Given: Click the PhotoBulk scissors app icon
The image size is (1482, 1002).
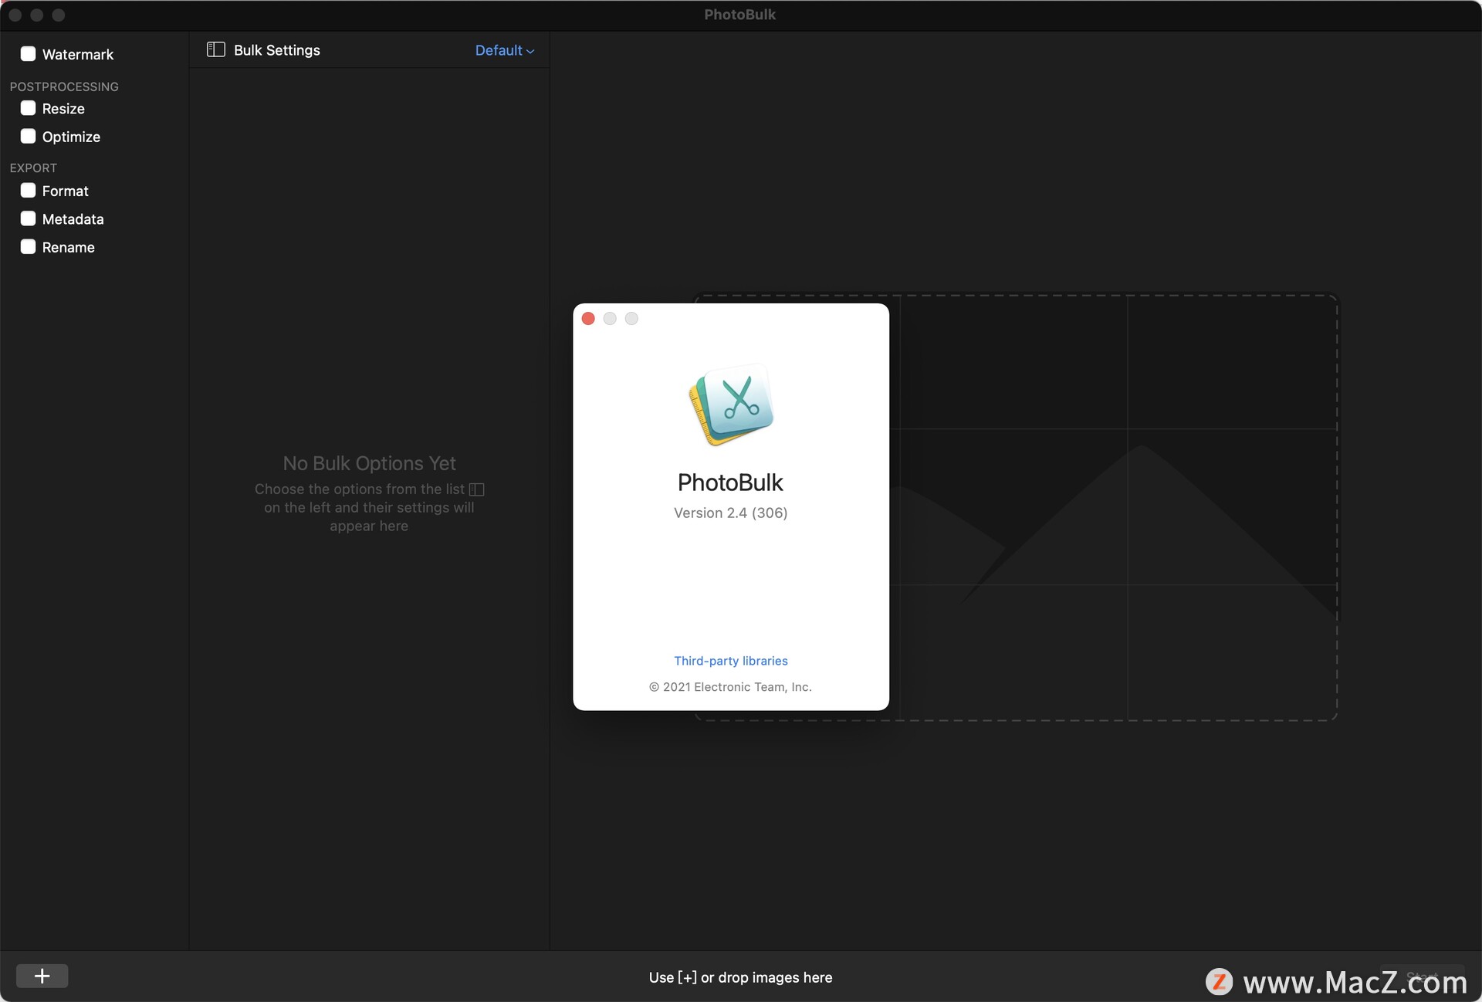Looking at the screenshot, I should tap(731, 405).
